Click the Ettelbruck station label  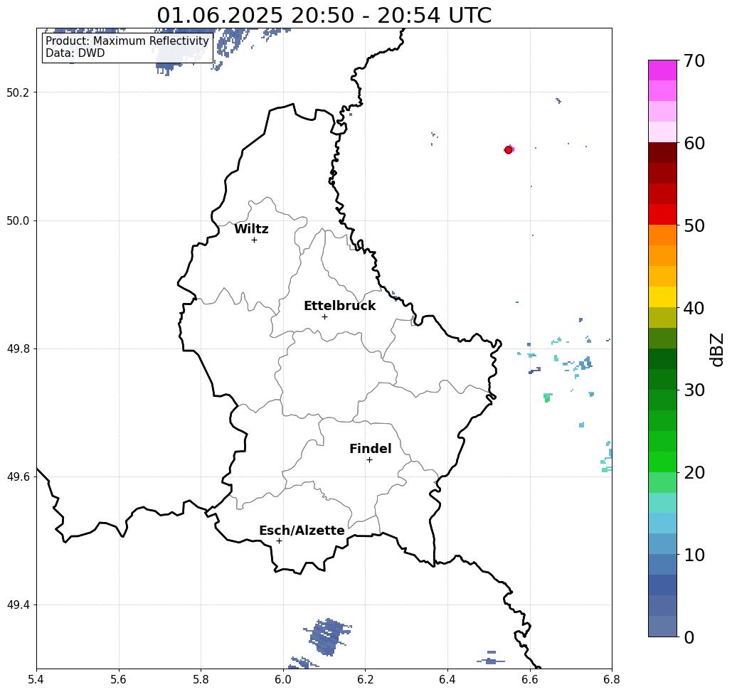point(339,306)
